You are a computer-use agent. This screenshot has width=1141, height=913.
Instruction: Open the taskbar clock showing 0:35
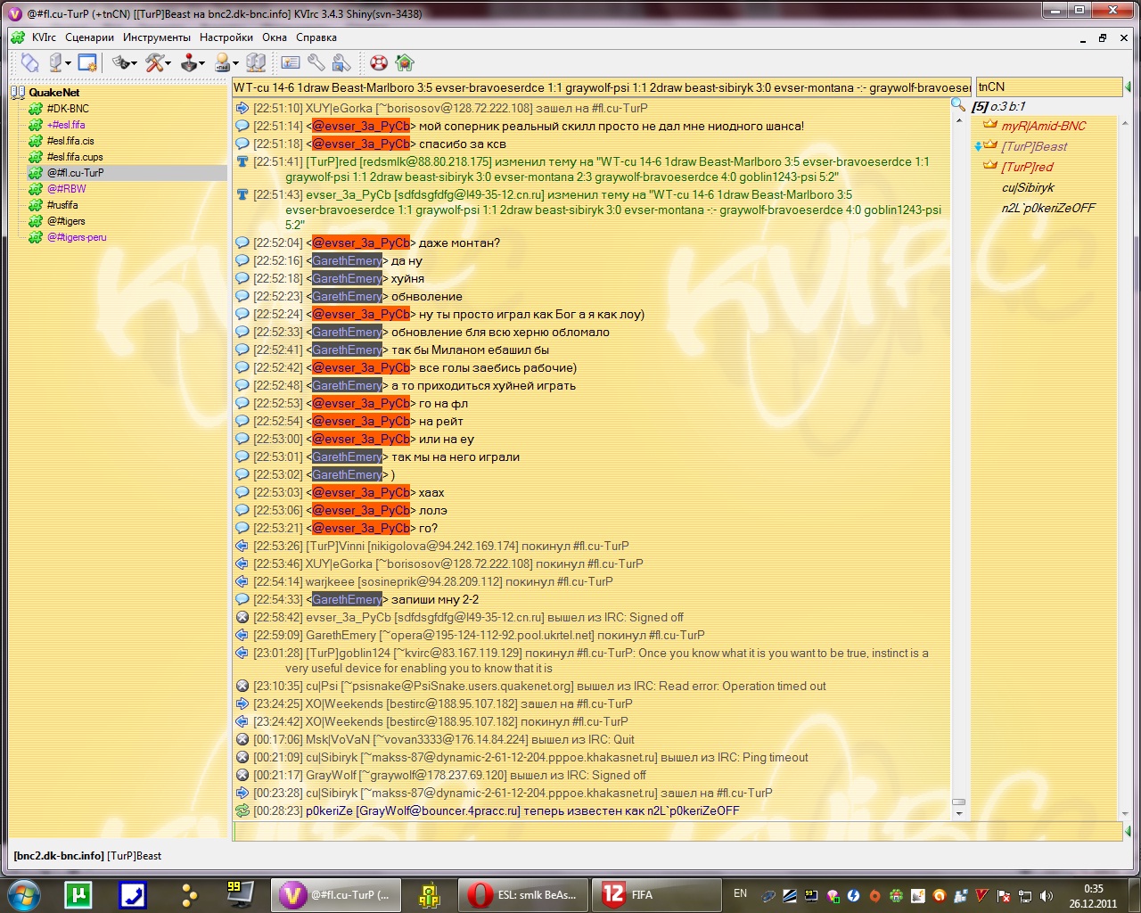click(x=1093, y=895)
